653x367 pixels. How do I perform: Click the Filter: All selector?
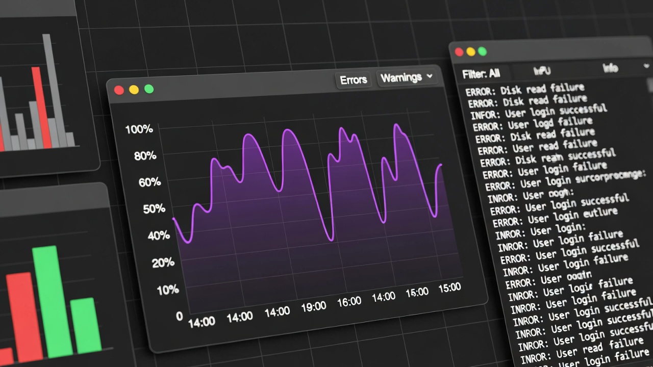point(481,74)
